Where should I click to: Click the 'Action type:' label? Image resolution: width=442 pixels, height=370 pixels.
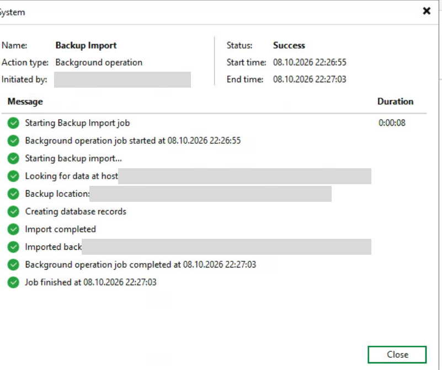[x=25, y=62]
